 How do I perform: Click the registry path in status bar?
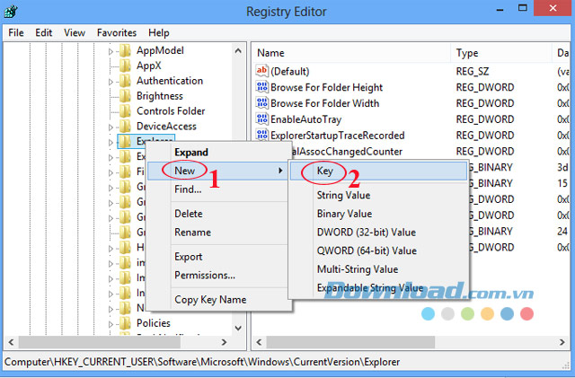click(x=202, y=362)
